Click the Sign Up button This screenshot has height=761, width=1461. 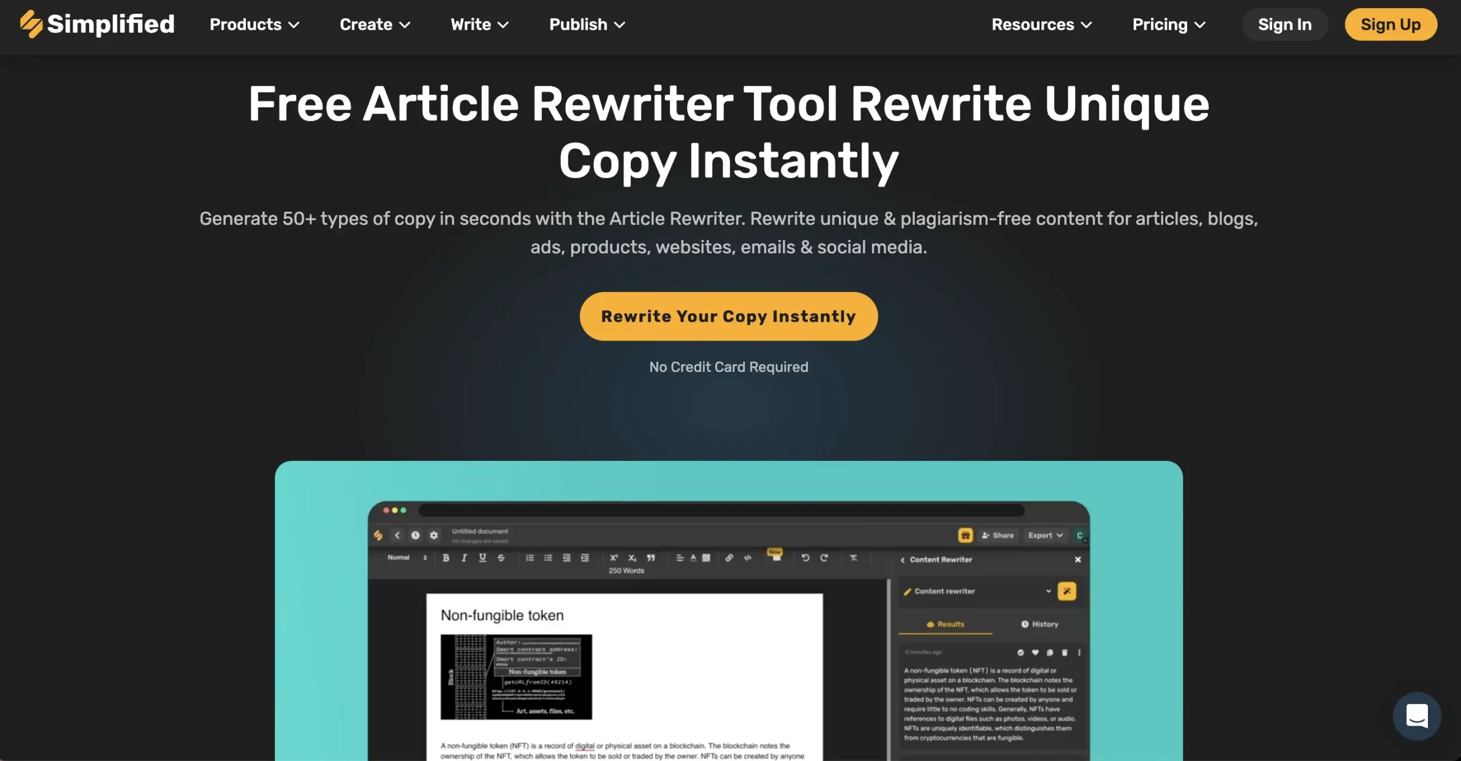pyautogui.click(x=1390, y=23)
